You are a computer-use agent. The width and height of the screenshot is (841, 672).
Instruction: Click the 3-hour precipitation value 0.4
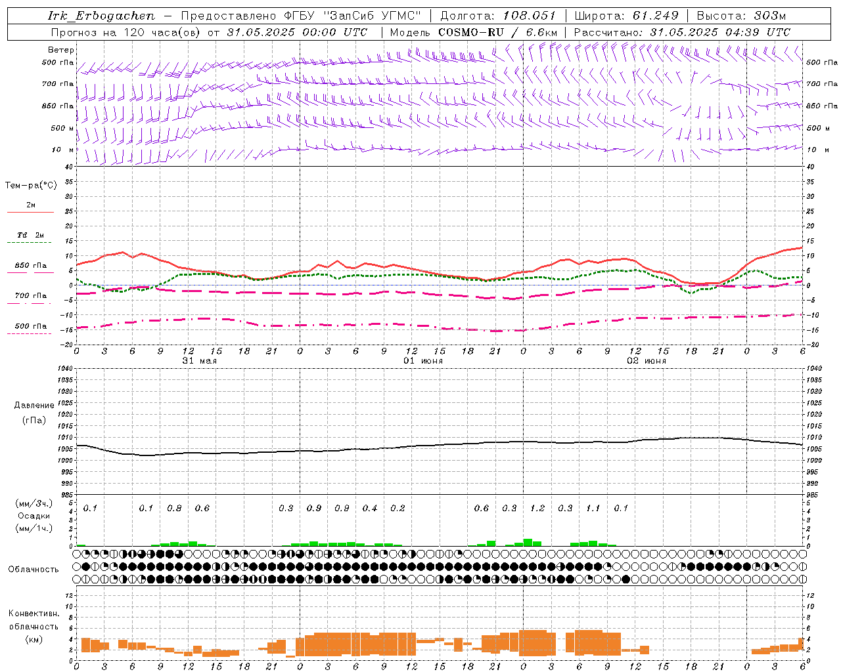click(x=370, y=509)
